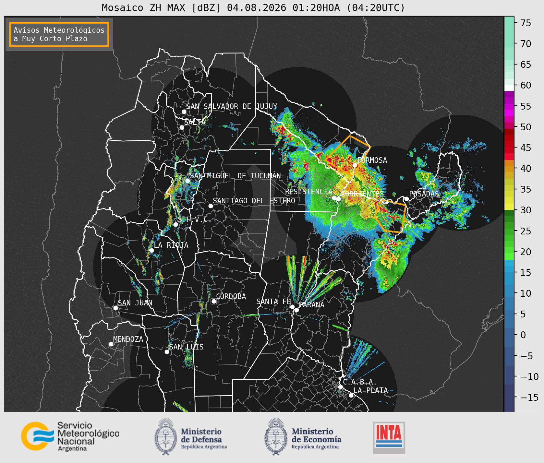Select the Córdoba city marker
The image size is (544, 463).
click(214, 301)
